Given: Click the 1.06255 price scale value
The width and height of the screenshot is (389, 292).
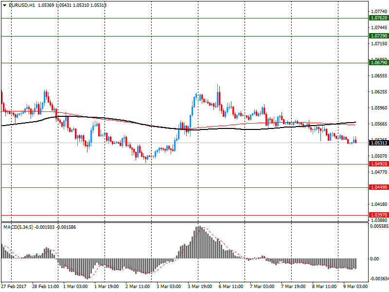Looking at the screenshot, I should (x=379, y=92).
